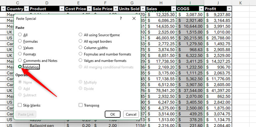This screenshot has width=256, height=127.
Task: Select column header I
Action: click(x=190, y=3)
